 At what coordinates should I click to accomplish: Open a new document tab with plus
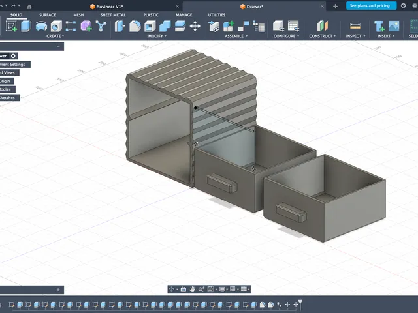(335, 7)
